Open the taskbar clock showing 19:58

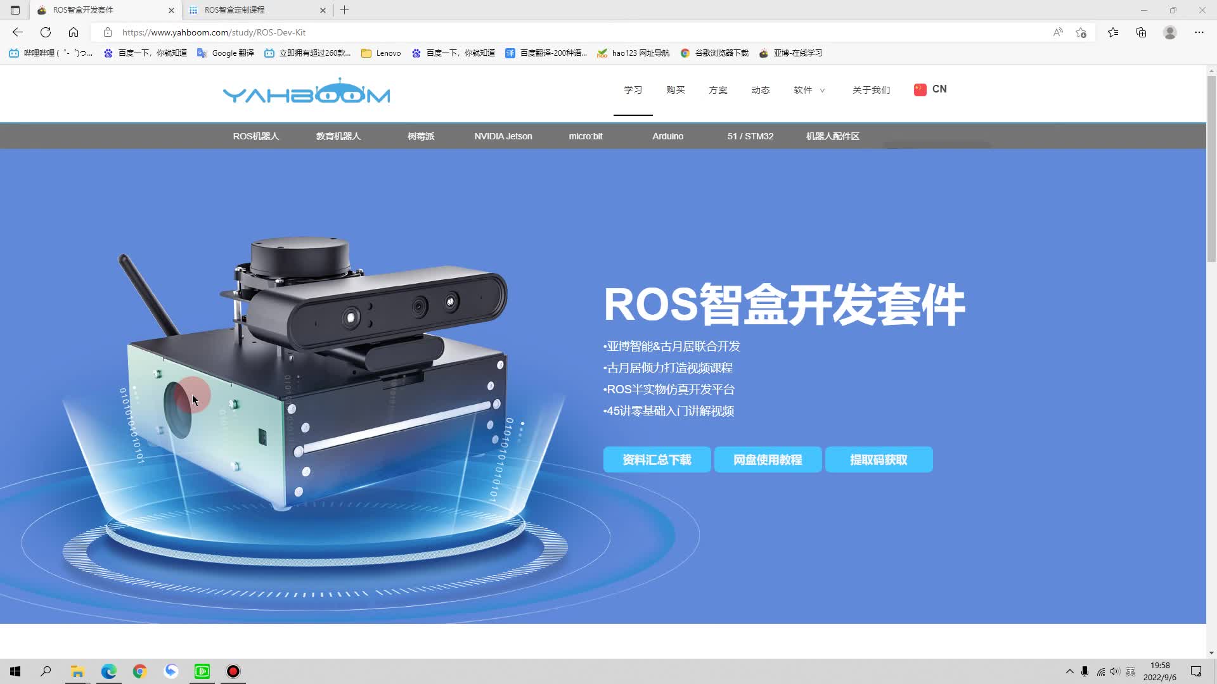point(1160,671)
